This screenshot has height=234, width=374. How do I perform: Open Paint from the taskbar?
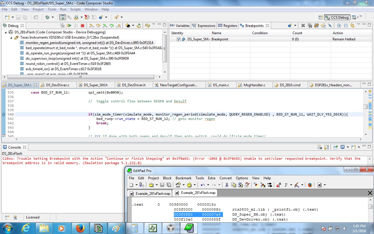coord(116,228)
